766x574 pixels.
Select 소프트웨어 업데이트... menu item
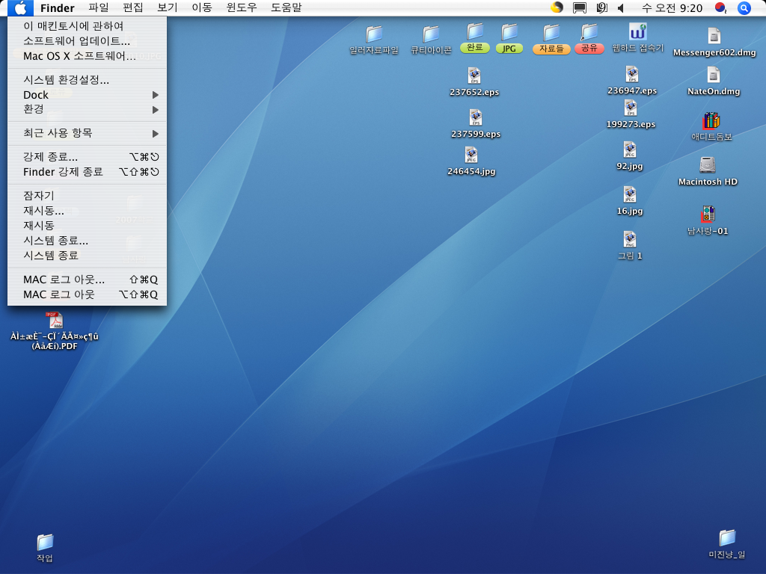[x=76, y=41]
